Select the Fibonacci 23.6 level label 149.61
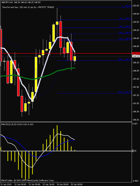Screen dimensions: 140x186 pos(125,18)
